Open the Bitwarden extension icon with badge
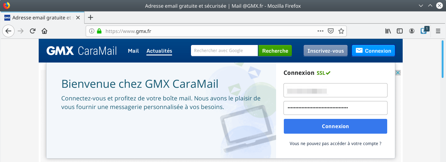Image resolution: width=446 pixels, height=162 pixels. (424, 30)
